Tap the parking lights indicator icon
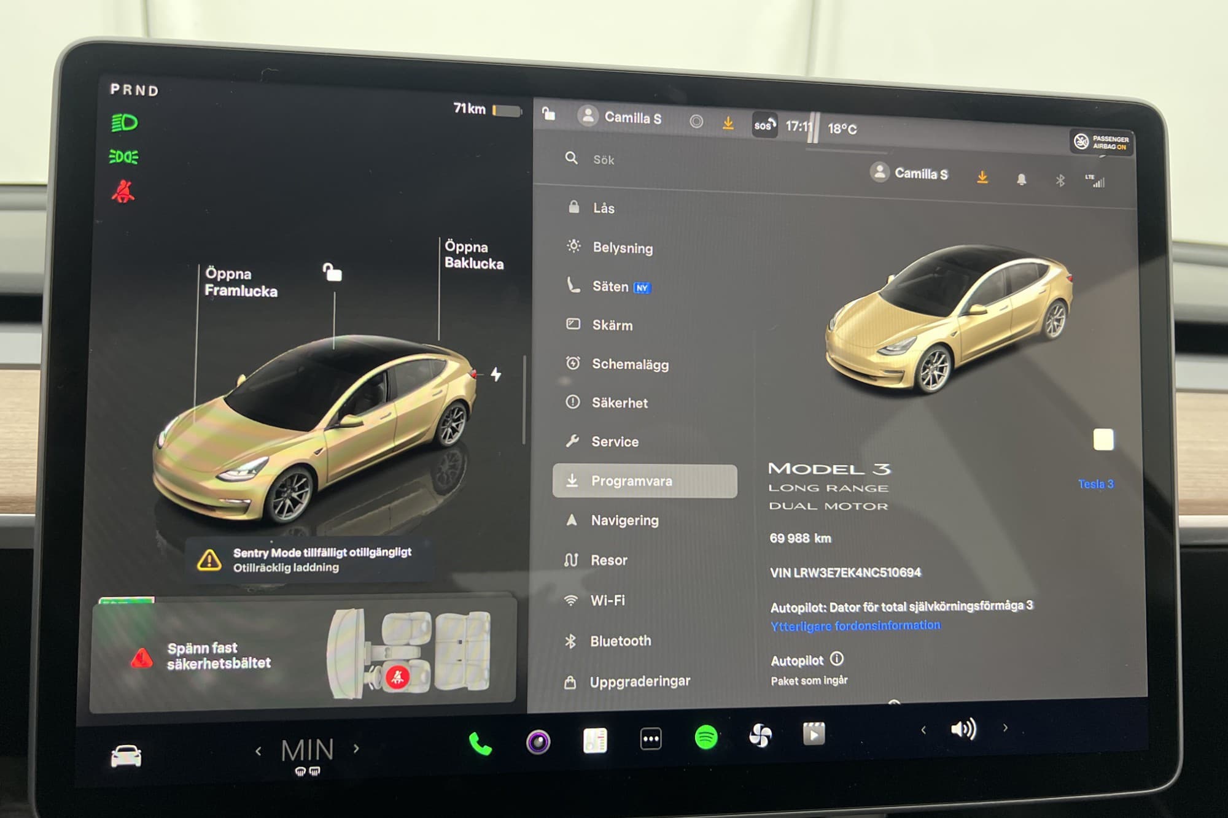The image size is (1228, 818). point(123,156)
